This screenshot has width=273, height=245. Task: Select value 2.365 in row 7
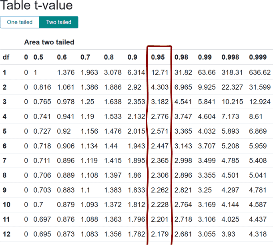pos(160,161)
